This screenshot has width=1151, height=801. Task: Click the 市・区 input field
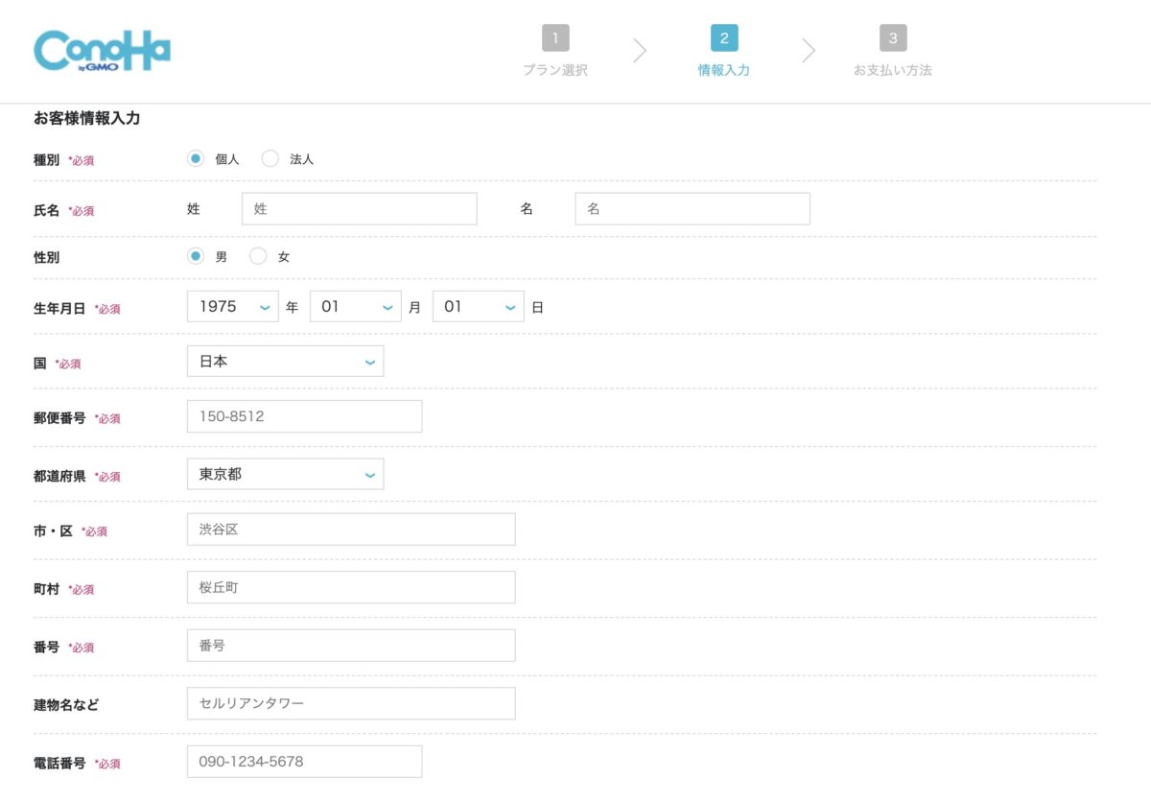[351, 529]
